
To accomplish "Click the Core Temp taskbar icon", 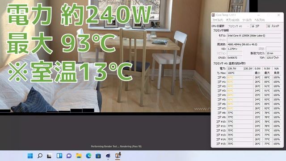I will coord(118,155).
